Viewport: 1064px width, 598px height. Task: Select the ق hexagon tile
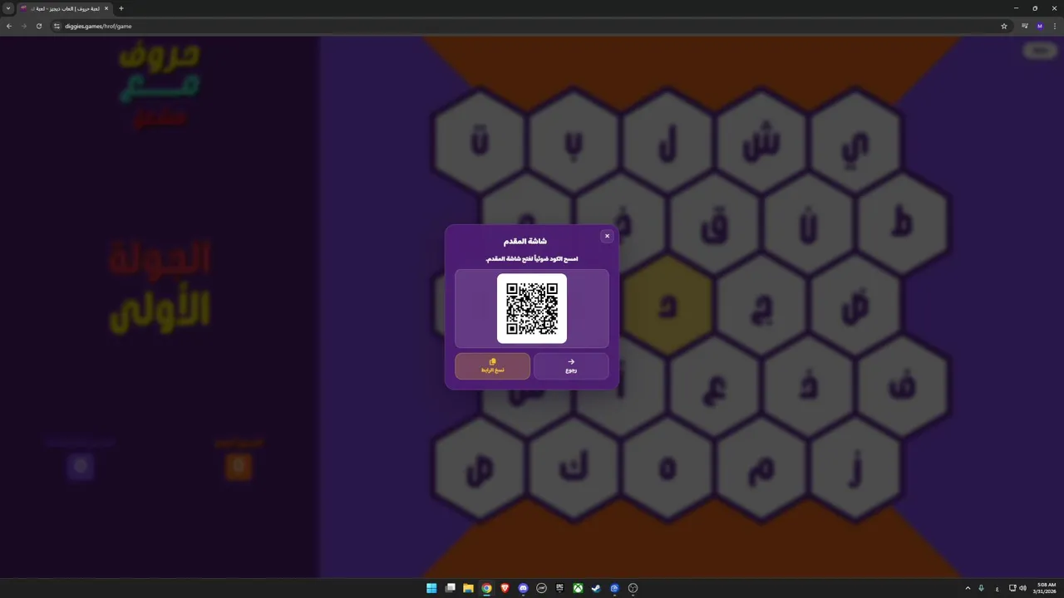(x=715, y=224)
